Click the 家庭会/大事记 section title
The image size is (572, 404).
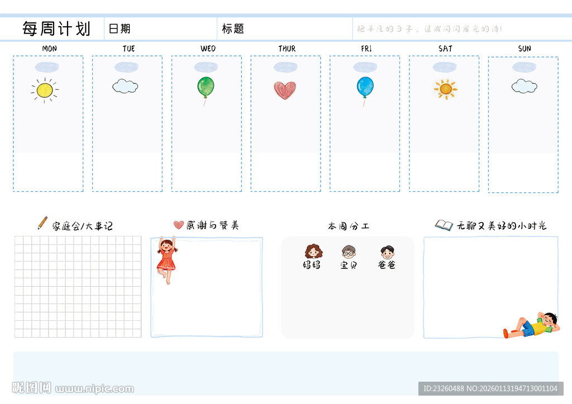[83, 226]
